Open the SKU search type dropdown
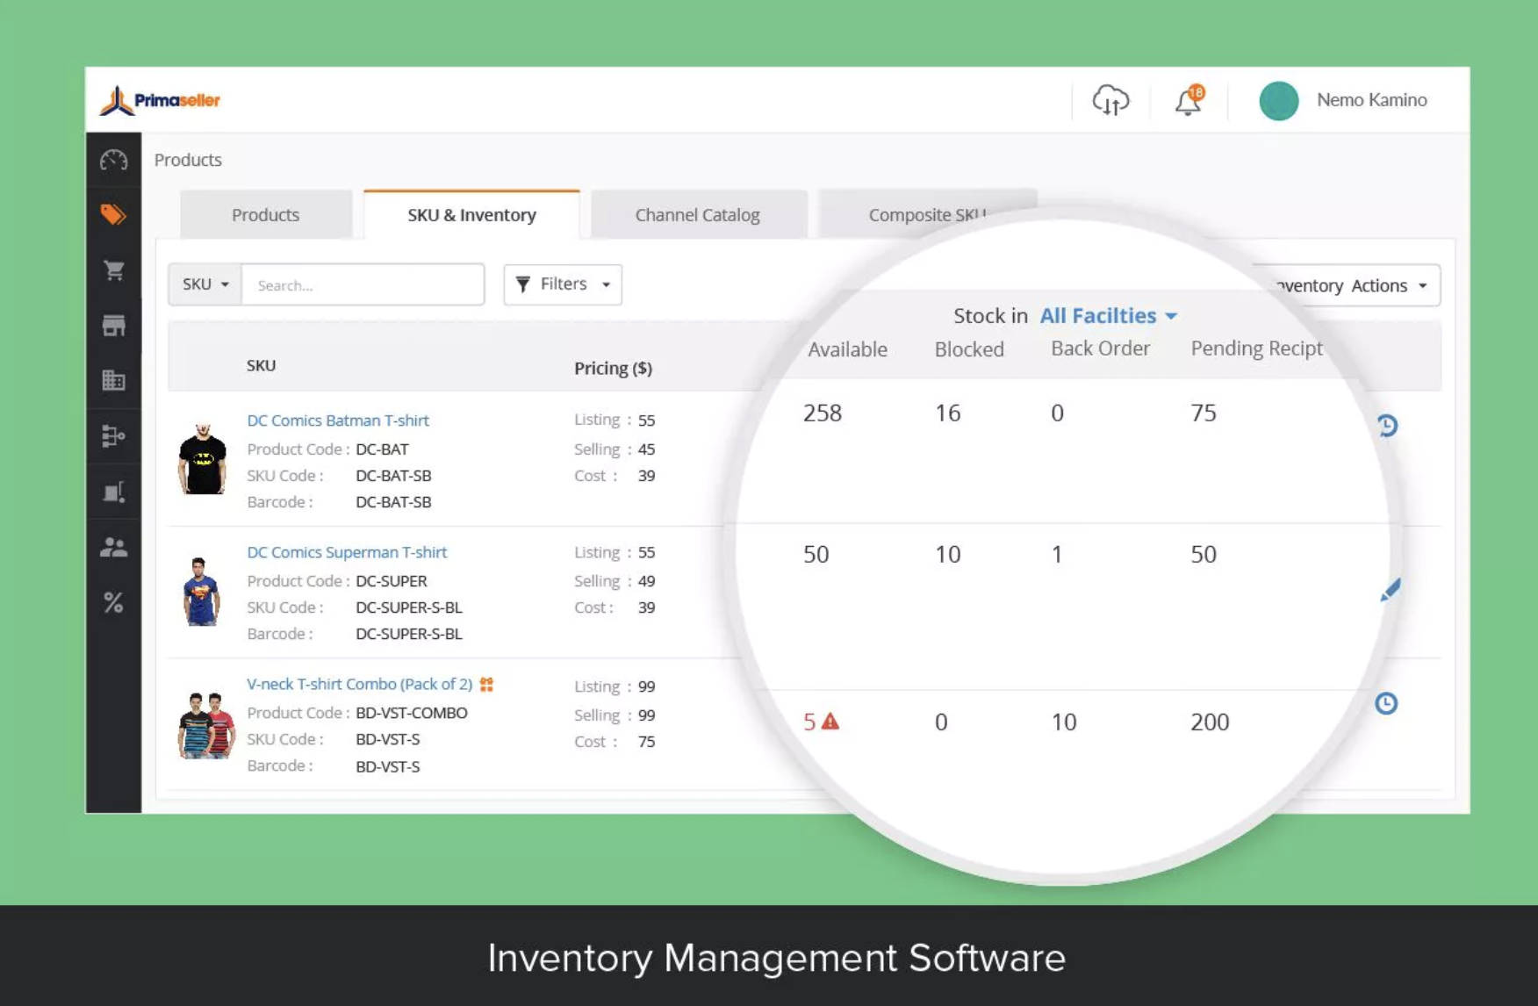1538x1006 pixels. point(205,284)
